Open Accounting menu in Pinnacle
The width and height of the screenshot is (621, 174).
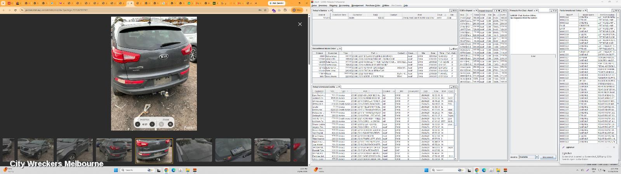(344, 5)
